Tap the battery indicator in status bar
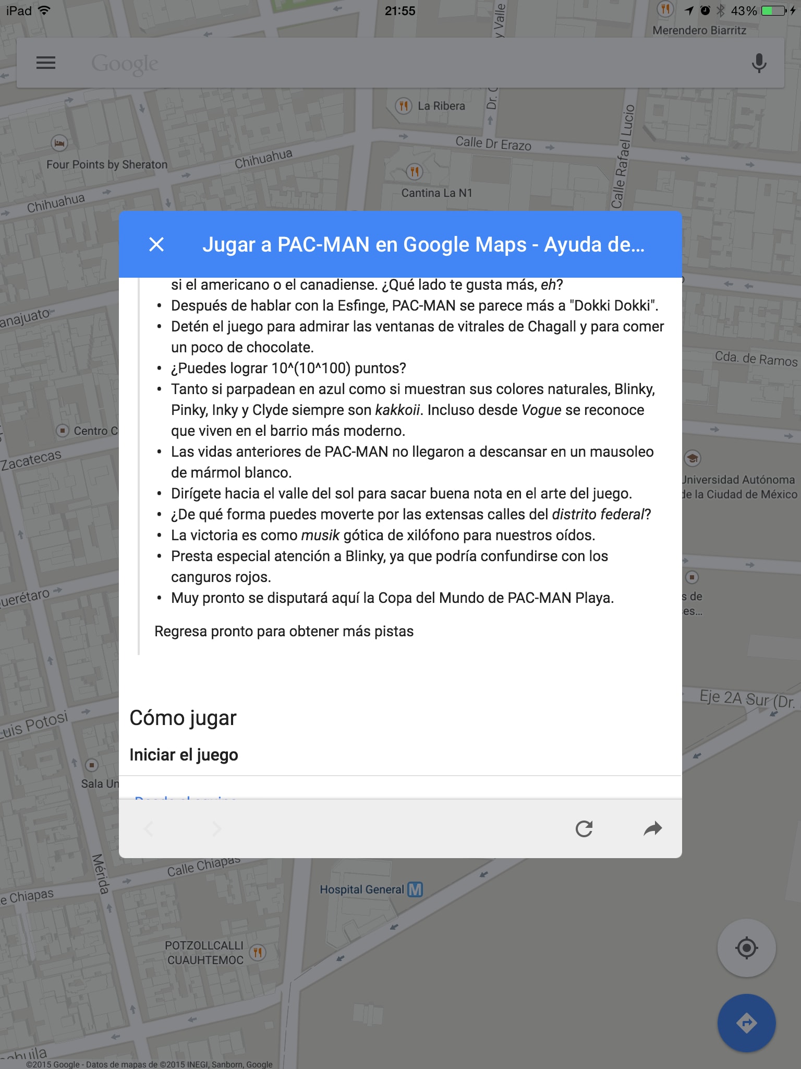The image size is (801, 1069). [x=774, y=10]
